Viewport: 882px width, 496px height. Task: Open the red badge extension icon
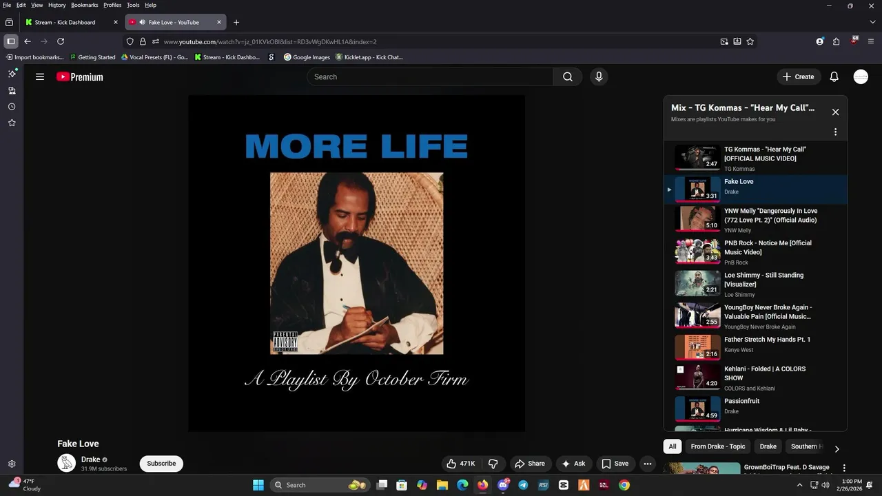[854, 41]
